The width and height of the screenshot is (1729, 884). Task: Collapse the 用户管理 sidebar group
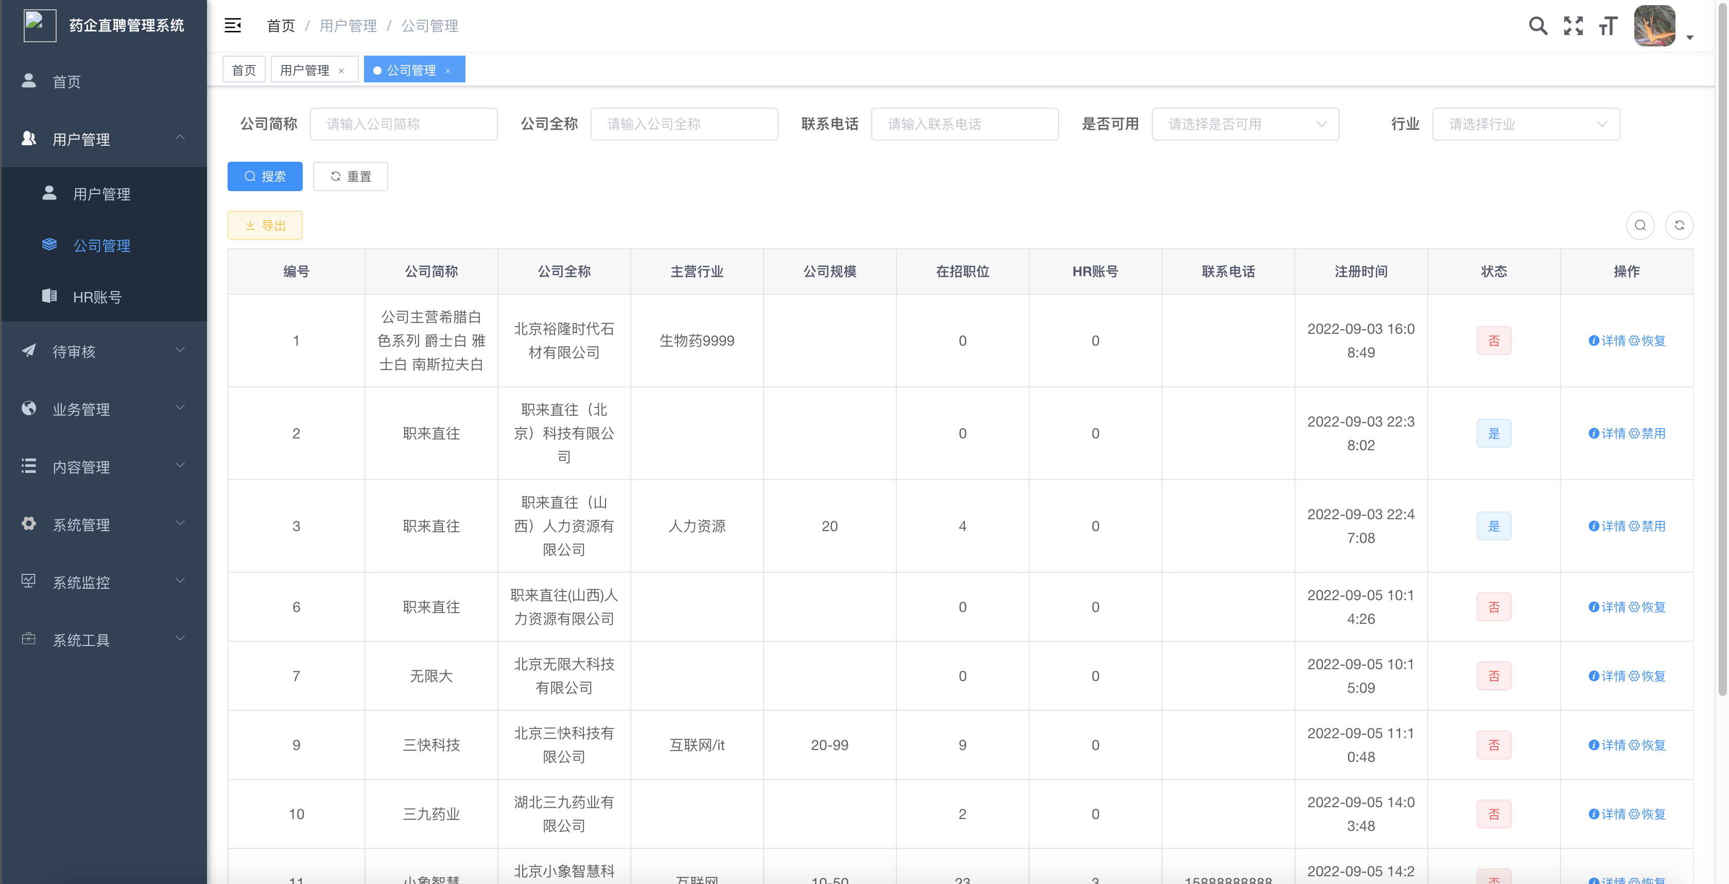click(x=103, y=139)
